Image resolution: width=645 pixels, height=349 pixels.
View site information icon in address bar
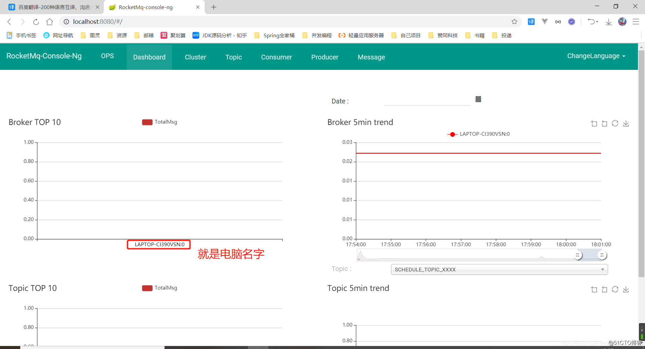click(67, 22)
